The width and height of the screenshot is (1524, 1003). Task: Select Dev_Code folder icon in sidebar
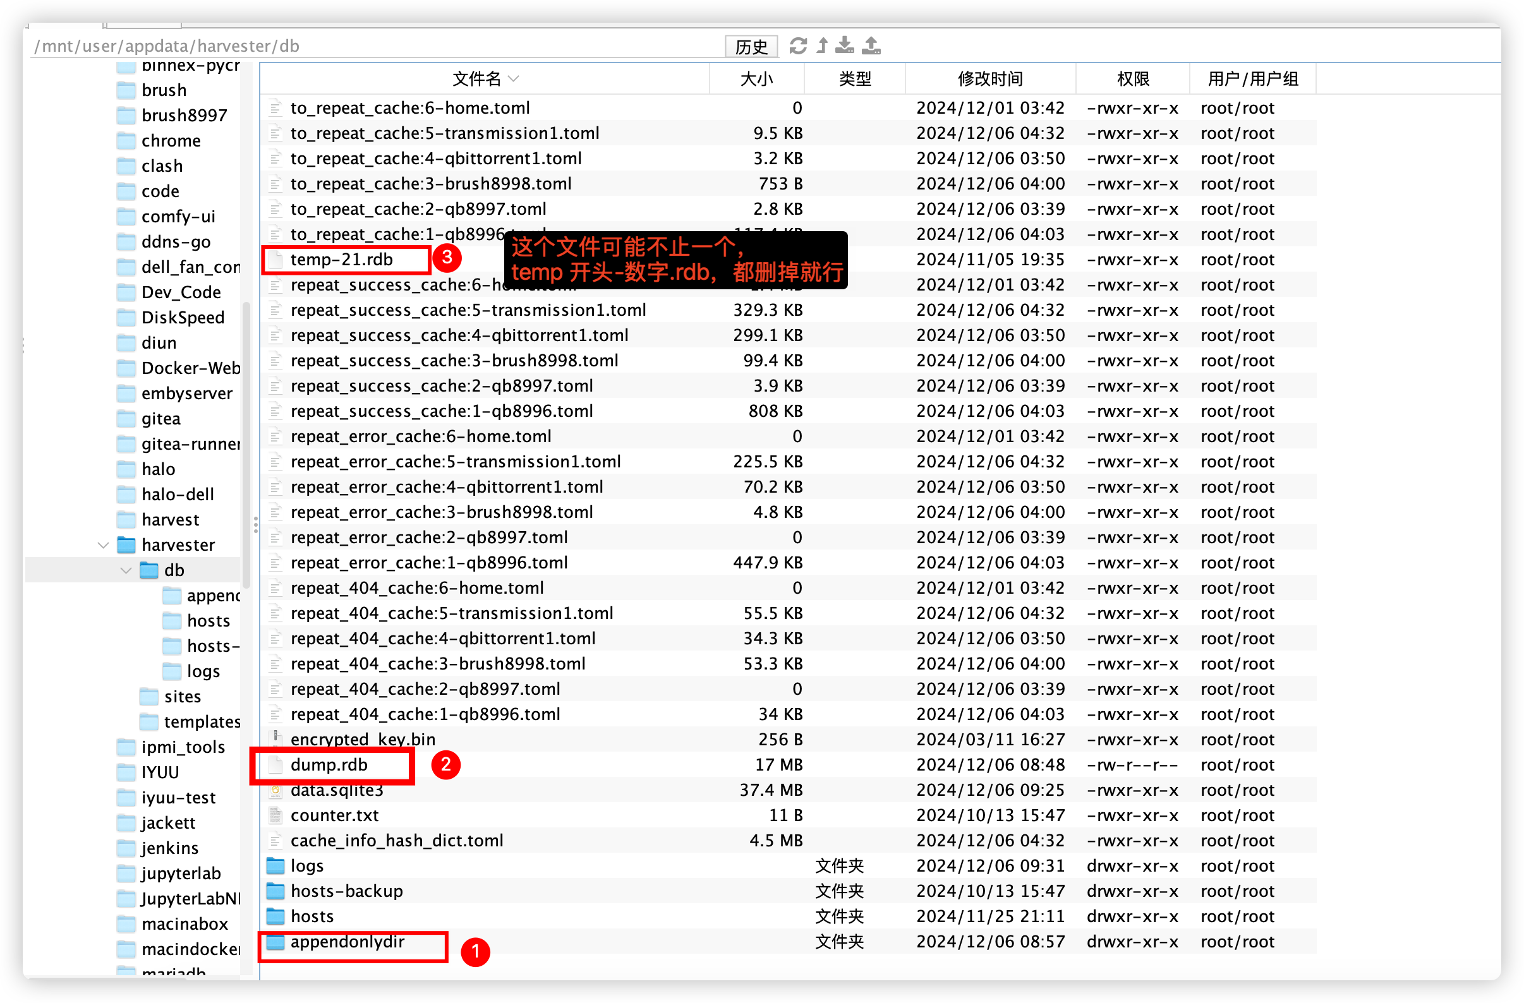127,292
